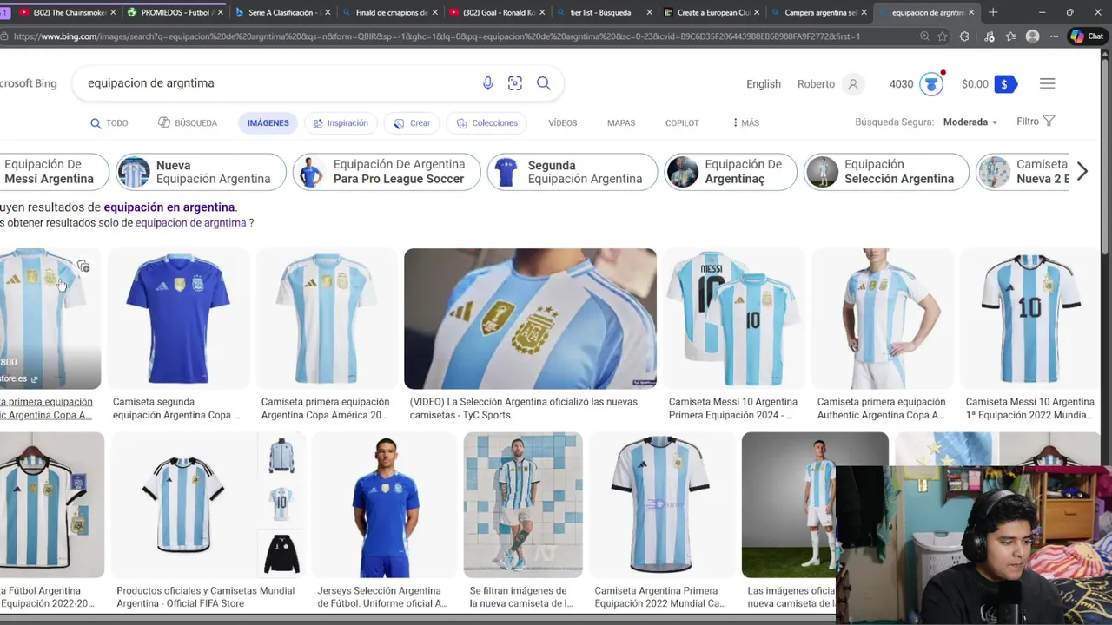Screen dimensions: 1112x625
Task: Open the Microsoft Bing logo home link
Action: [x=28, y=83]
